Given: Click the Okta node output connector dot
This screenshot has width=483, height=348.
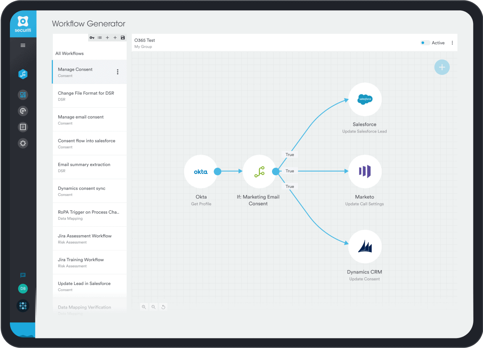Looking at the screenshot, I should tap(217, 172).
